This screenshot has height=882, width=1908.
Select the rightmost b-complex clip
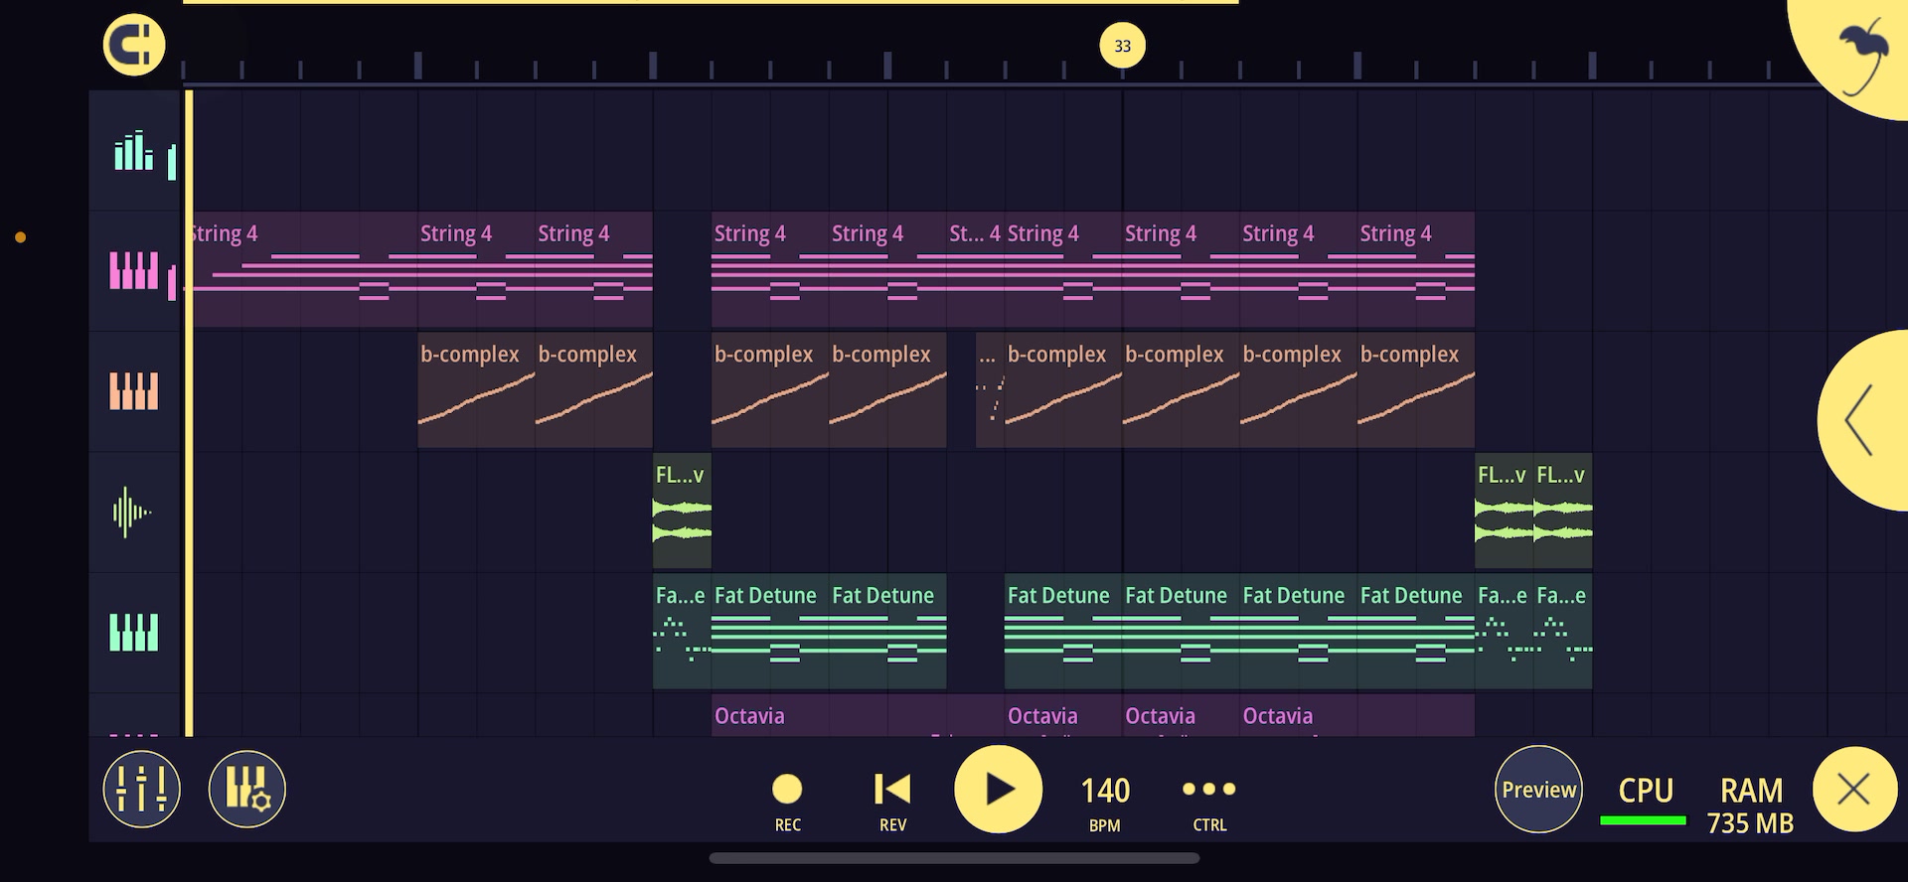[x=1416, y=390]
